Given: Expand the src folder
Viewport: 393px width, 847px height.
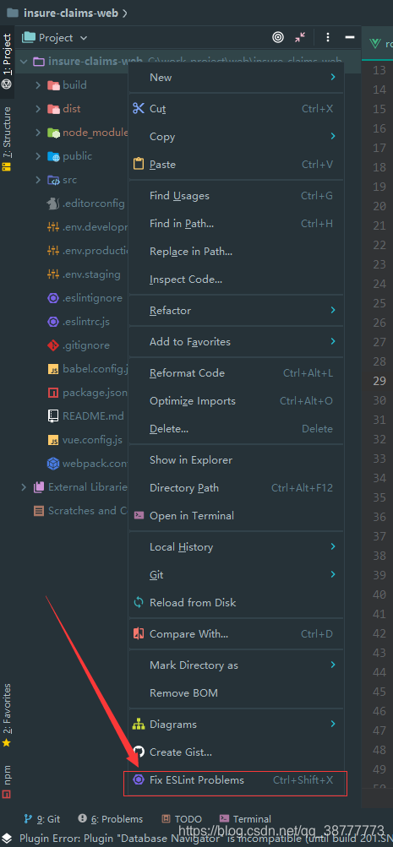Looking at the screenshot, I should tap(38, 180).
